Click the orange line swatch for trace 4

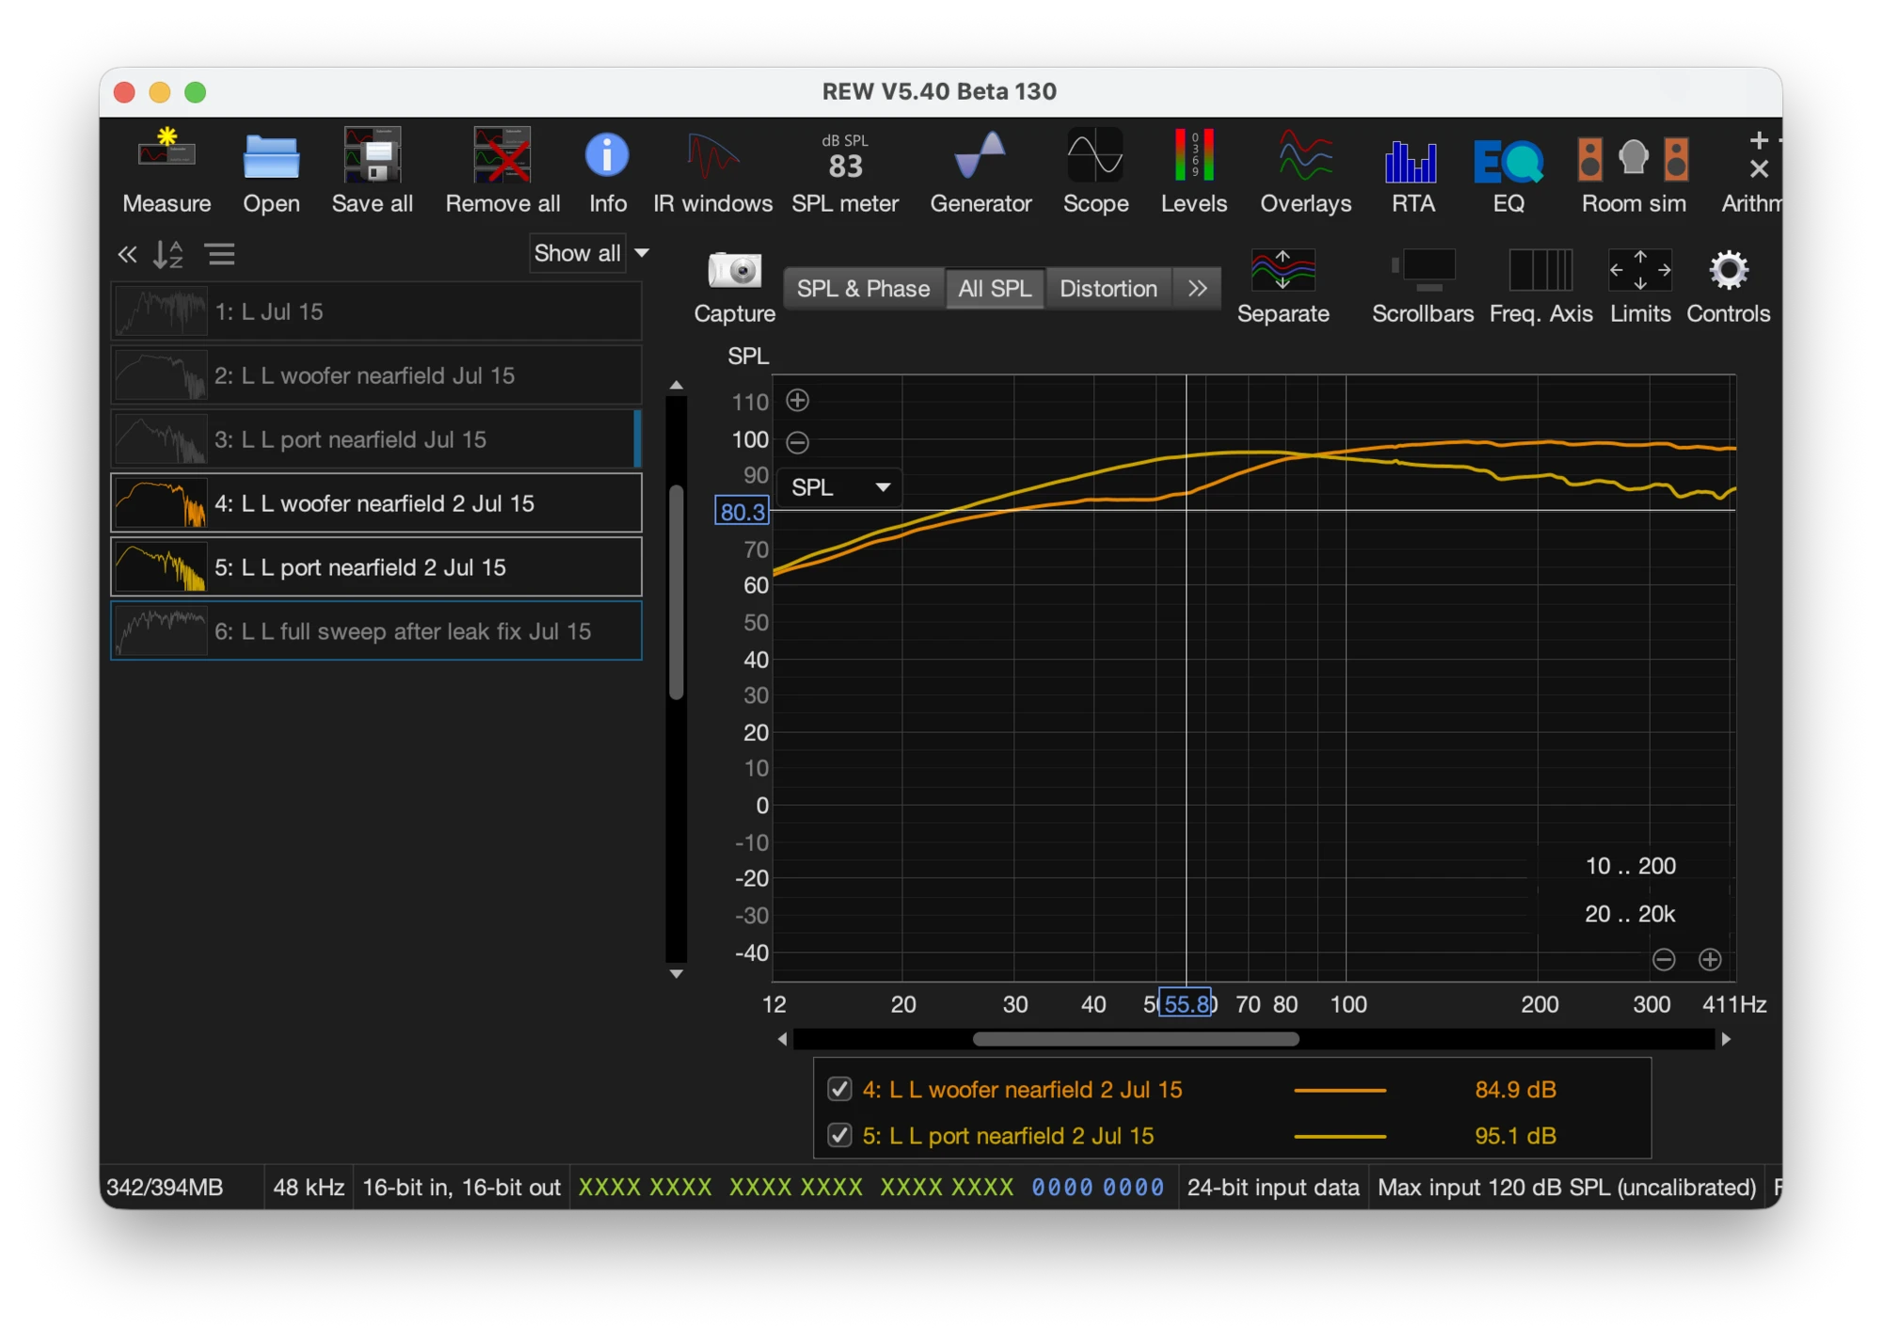(1340, 1090)
